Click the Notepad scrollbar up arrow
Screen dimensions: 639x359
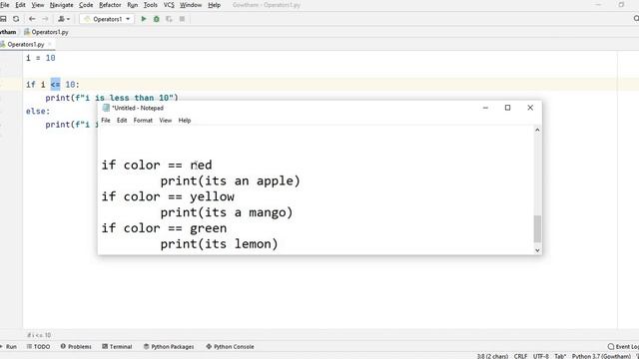click(x=537, y=130)
